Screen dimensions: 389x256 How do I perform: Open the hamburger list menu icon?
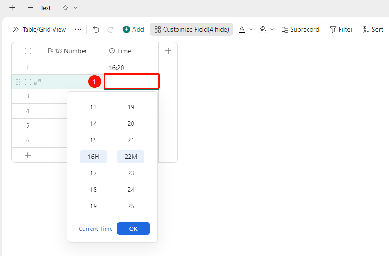click(31, 8)
